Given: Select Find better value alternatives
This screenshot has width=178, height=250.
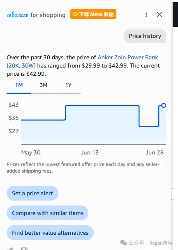Looking at the screenshot, I should click(50, 233).
